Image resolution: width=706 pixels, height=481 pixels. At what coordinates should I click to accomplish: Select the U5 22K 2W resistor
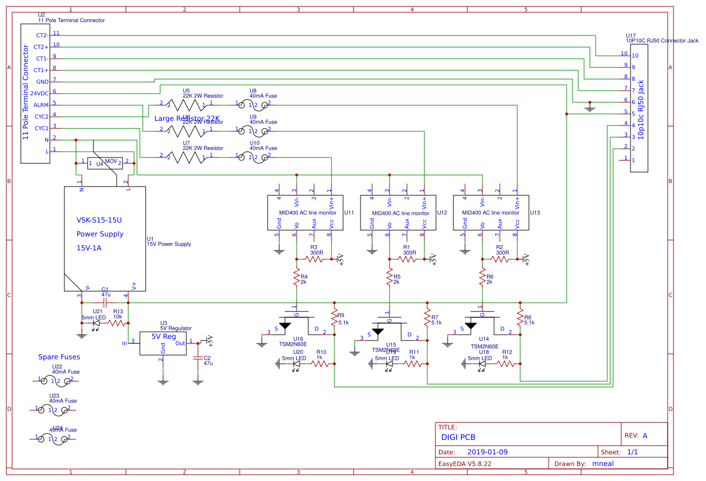point(186,105)
